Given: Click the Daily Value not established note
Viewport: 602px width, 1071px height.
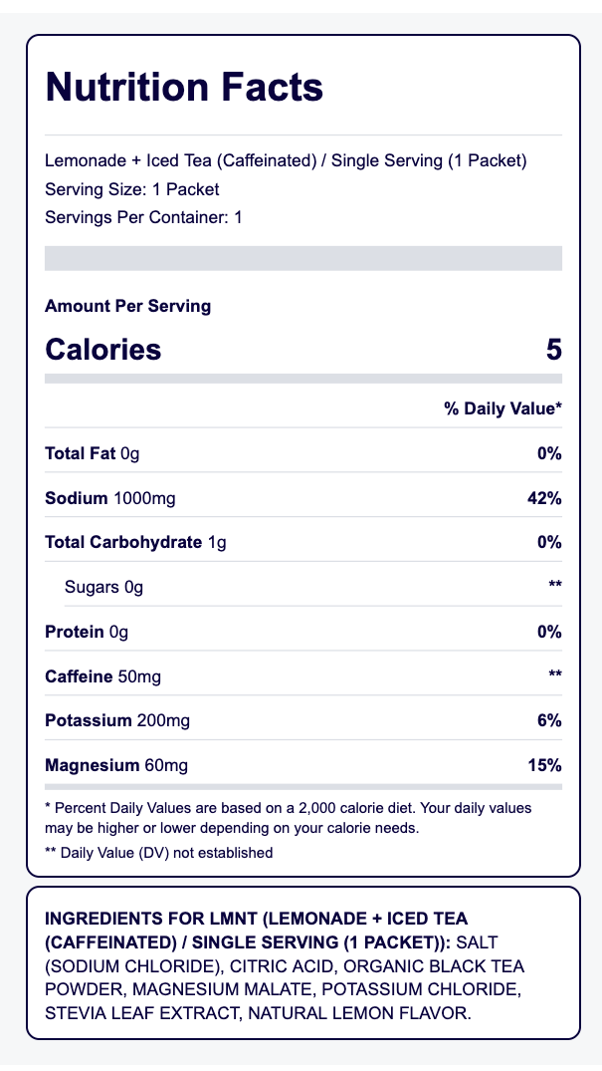Looking at the screenshot, I should coord(159,853).
